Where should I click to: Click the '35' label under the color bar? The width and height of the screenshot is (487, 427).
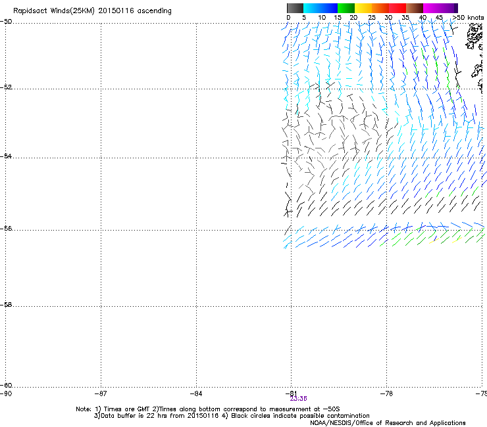[x=405, y=18]
